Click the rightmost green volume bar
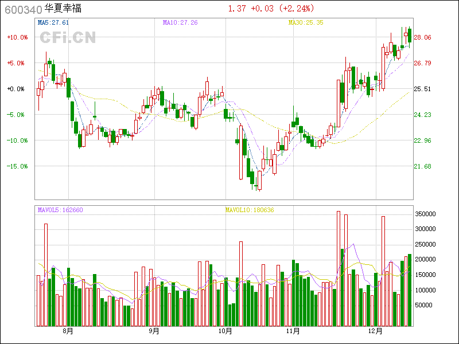459x344 pixels. [x=409, y=290]
